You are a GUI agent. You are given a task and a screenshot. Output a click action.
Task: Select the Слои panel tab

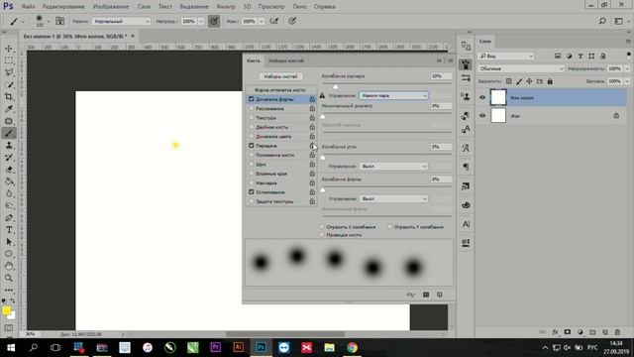[485, 42]
